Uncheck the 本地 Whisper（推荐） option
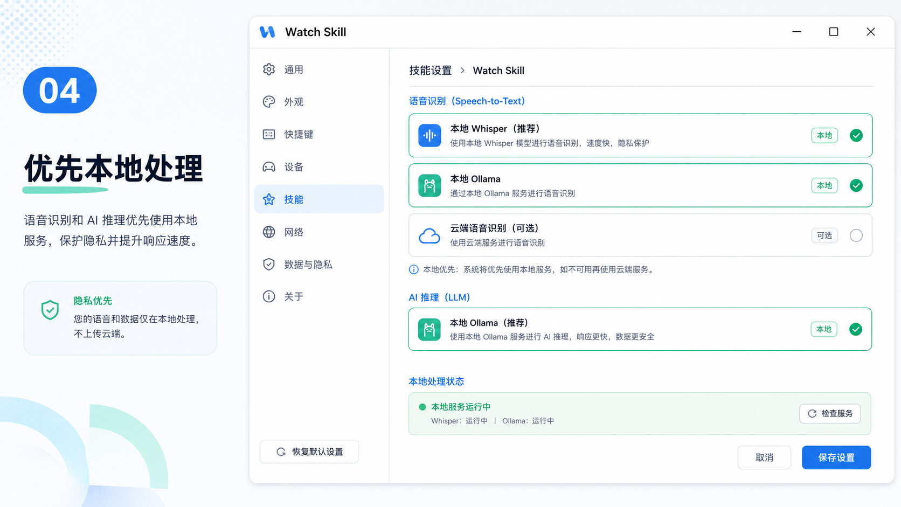 tap(856, 135)
